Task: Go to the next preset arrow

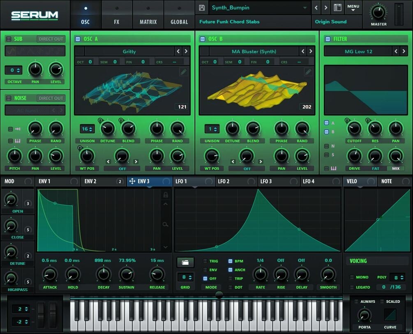Action: [326, 8]
